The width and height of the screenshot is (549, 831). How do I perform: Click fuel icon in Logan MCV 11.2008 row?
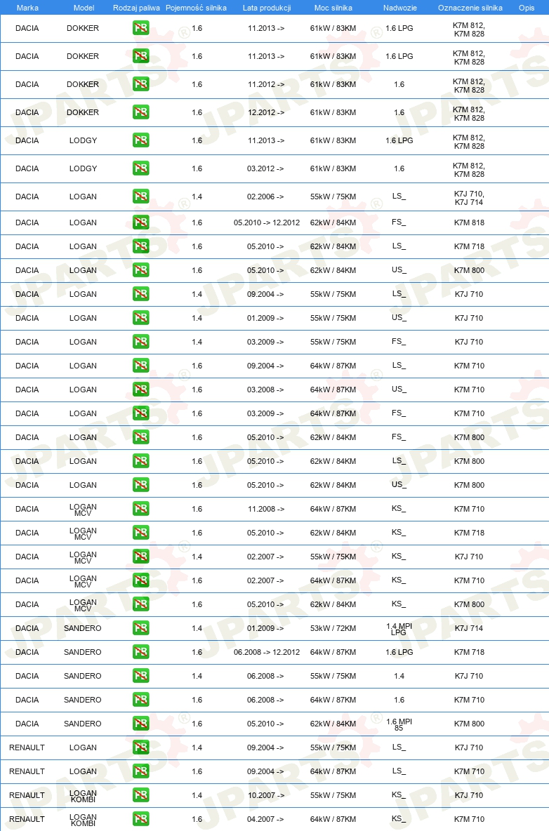[141, 508]
